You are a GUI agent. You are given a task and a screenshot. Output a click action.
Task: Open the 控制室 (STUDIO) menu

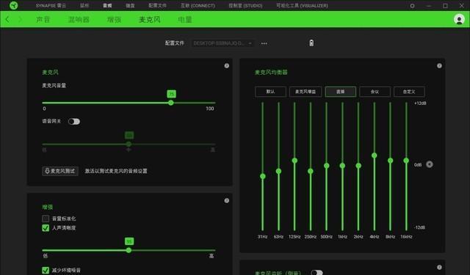point(245,6)
